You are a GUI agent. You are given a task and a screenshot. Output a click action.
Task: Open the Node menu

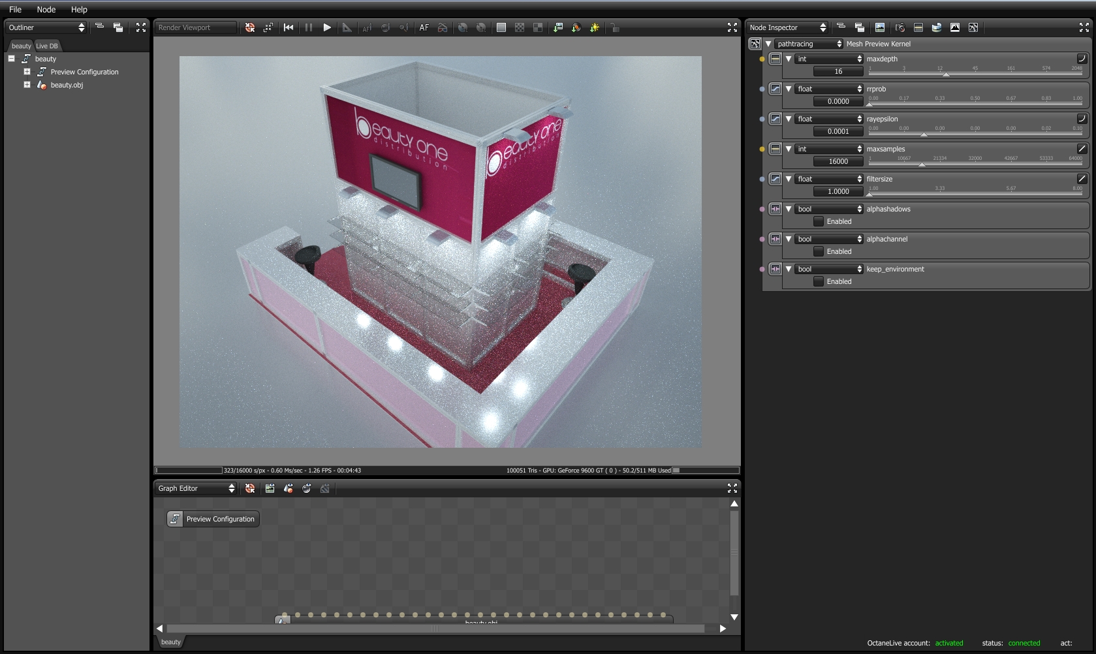coord(46,10)
